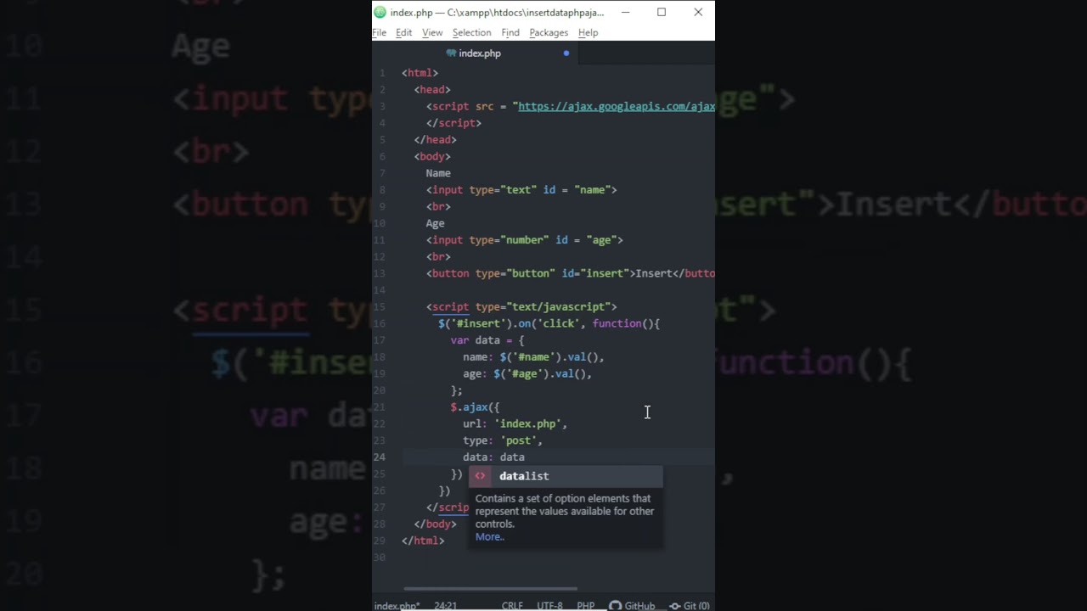Click cursor position 24:21 in status bar
Screen dimensions: 1087x611
[x=446, y=605]
